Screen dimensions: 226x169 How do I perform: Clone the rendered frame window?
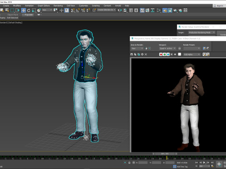[x=139, y=54]
